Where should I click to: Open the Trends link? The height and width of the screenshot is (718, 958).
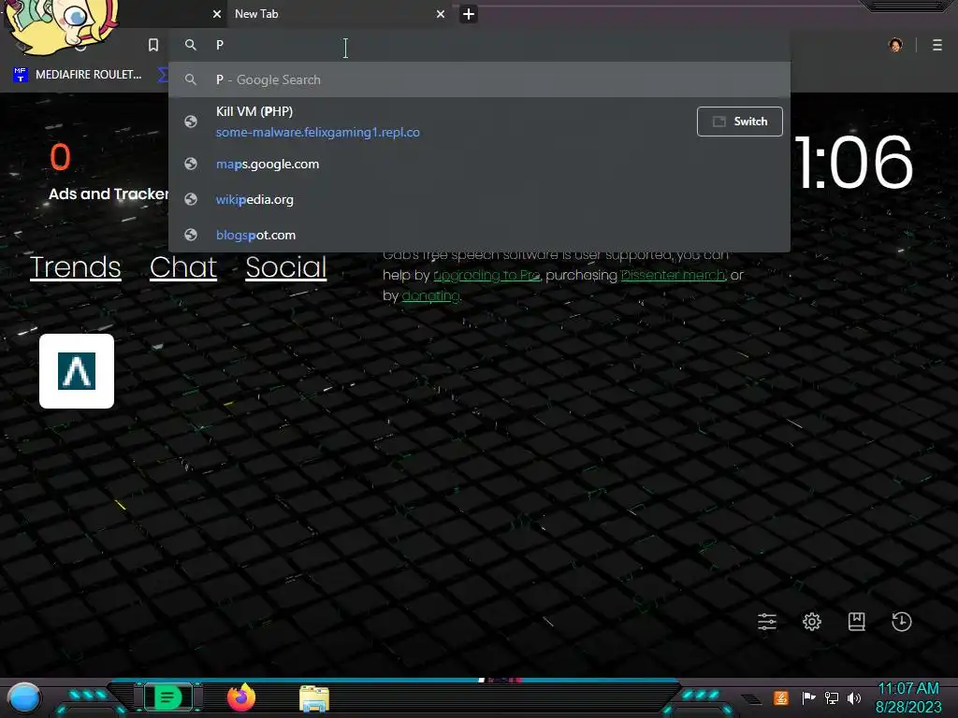click(x=75, y=267)
